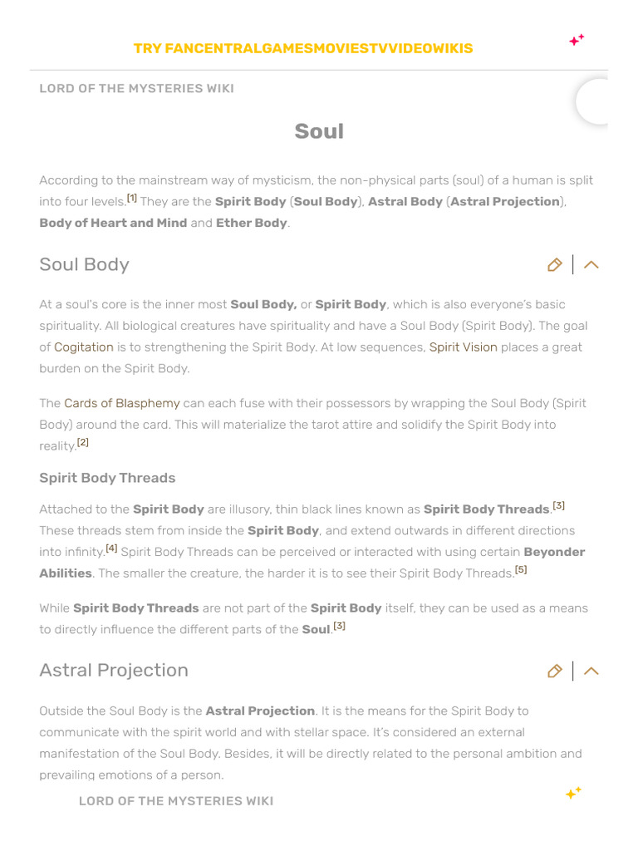Open citation [4] after 'into infinity'
The height and width of the screenshot is (851, 638).
tap(111, 548)
